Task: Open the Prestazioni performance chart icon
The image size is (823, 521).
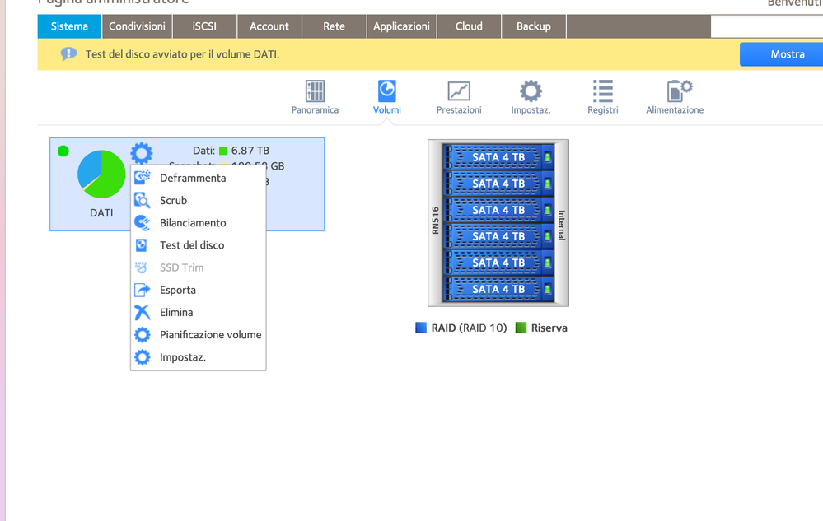Action: click(x=459, y=91)
